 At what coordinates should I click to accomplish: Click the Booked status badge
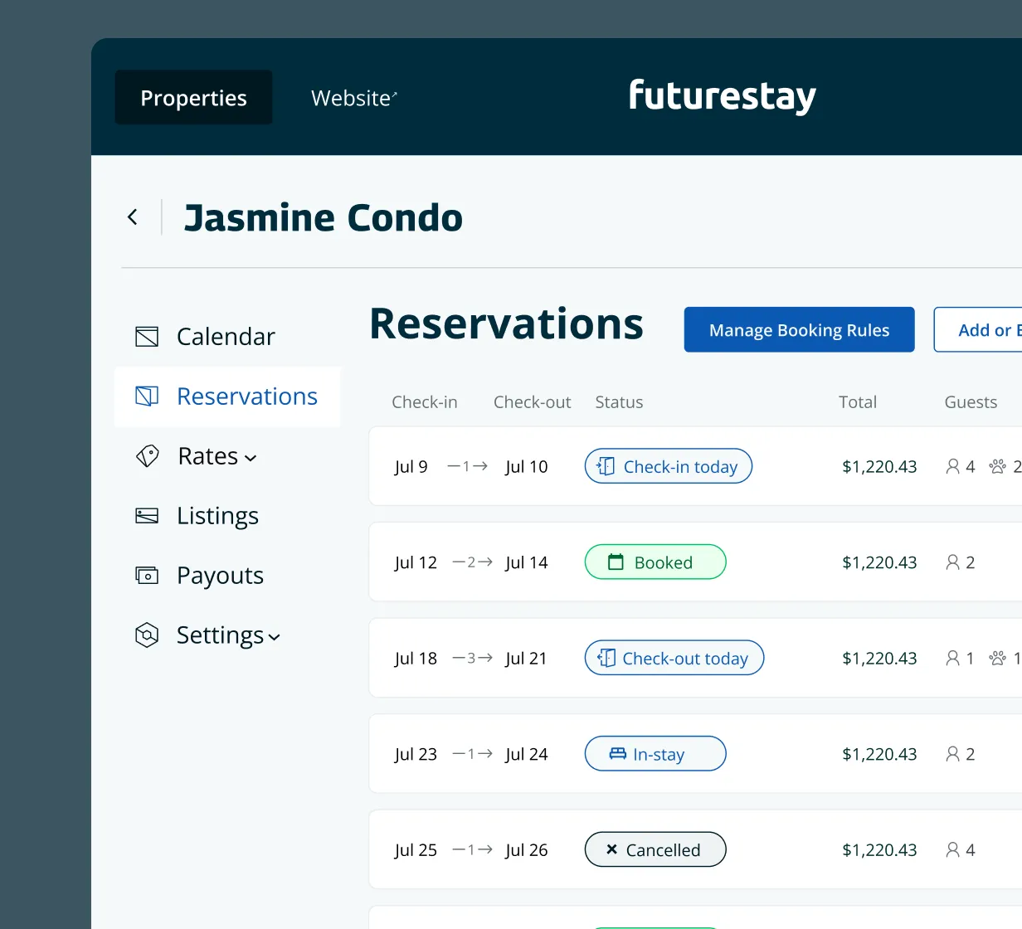655,562
